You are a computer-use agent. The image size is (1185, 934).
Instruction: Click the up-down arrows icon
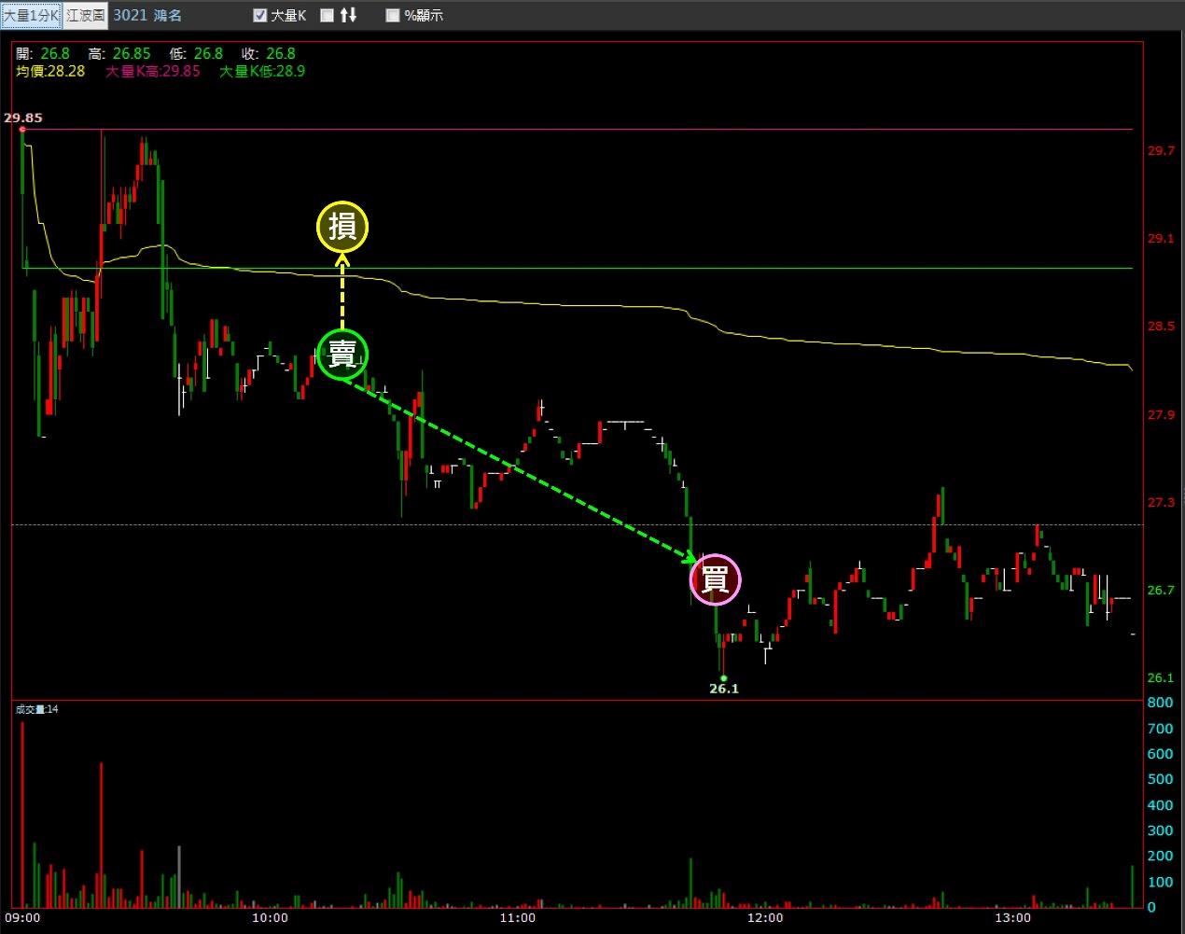coord(348,15)
